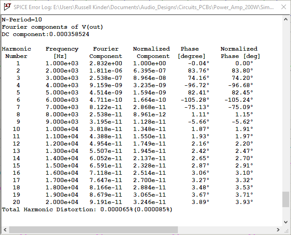The image size is (291, 235).
Task: Click the 'DC component:0.000358524' line
Action: [x=46, y=34]
